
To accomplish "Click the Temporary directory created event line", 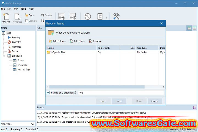I will point(95,117).
